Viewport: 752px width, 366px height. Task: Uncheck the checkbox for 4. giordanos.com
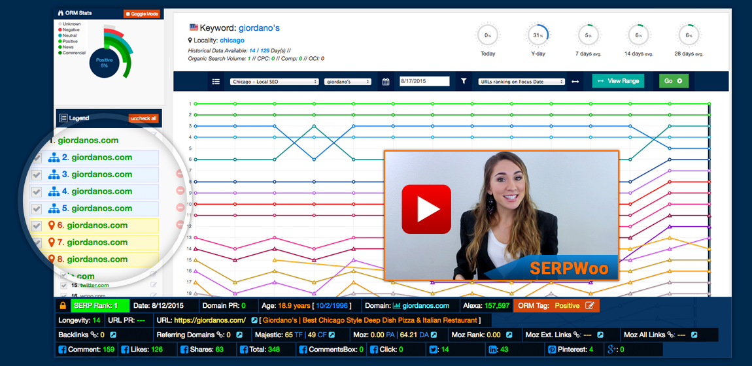37,191
